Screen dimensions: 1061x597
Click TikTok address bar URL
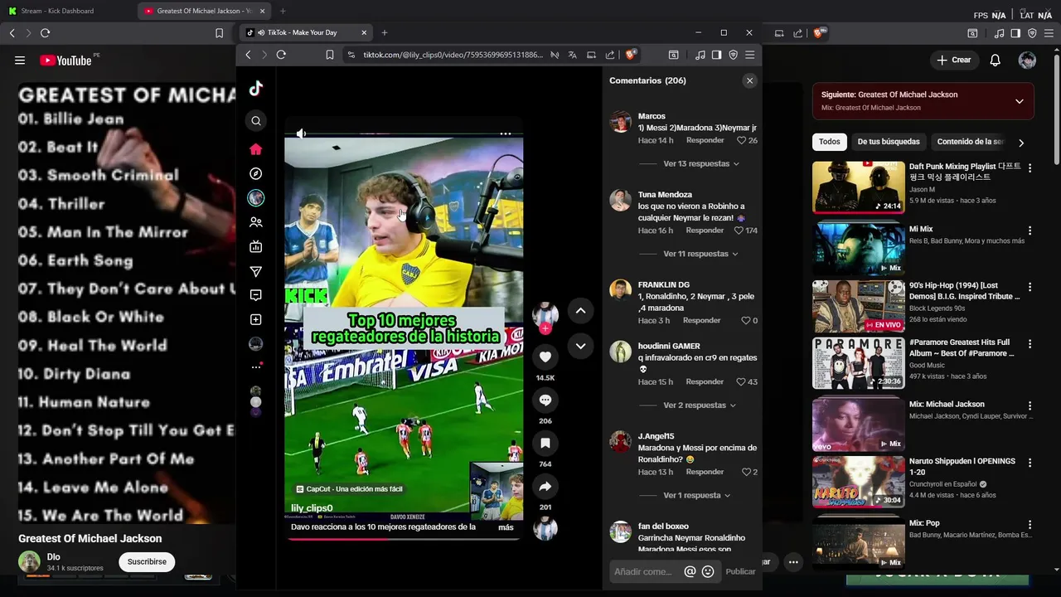453,55
